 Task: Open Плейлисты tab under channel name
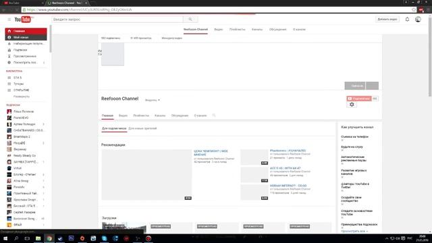click(x=141, y=115)
